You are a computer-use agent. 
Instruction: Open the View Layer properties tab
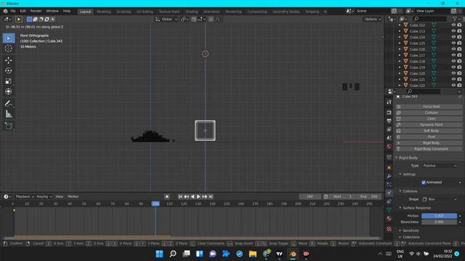point(389,130)
